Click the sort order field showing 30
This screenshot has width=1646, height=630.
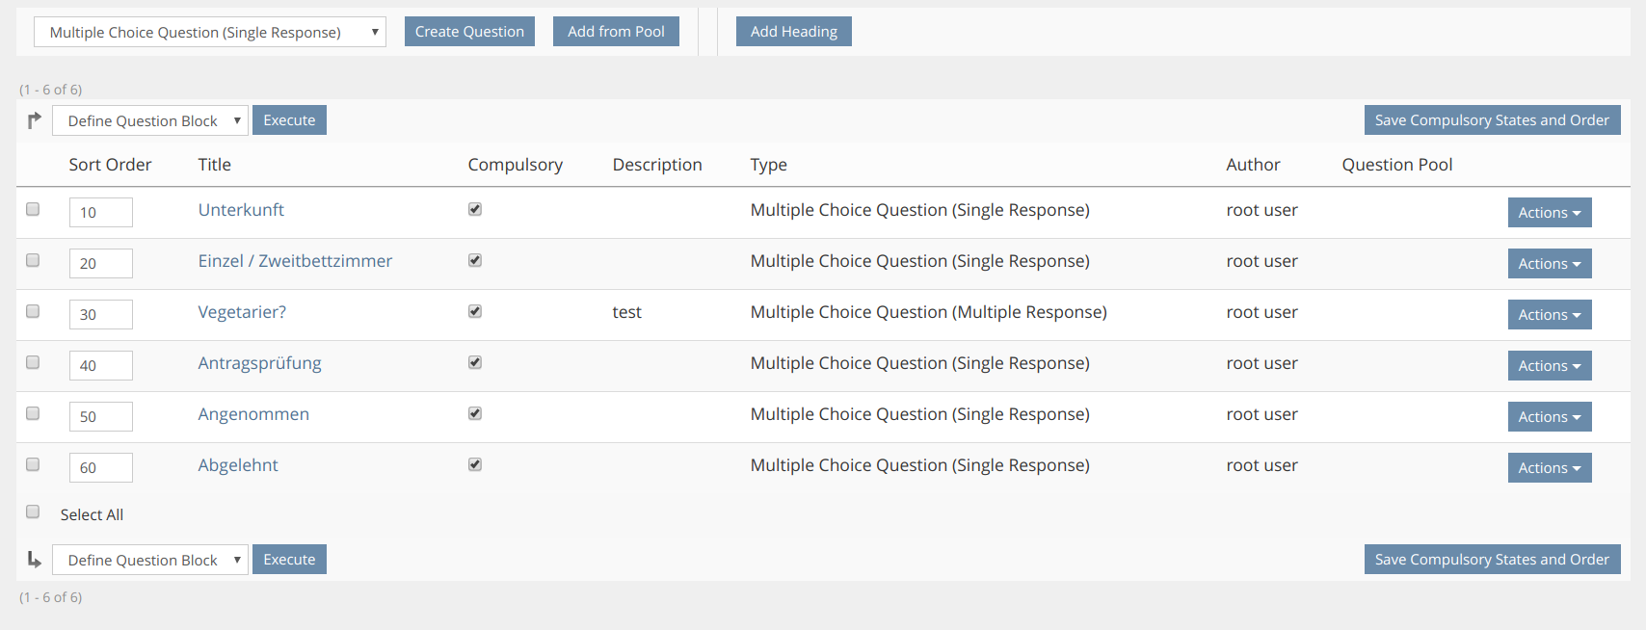click(100, 314)
